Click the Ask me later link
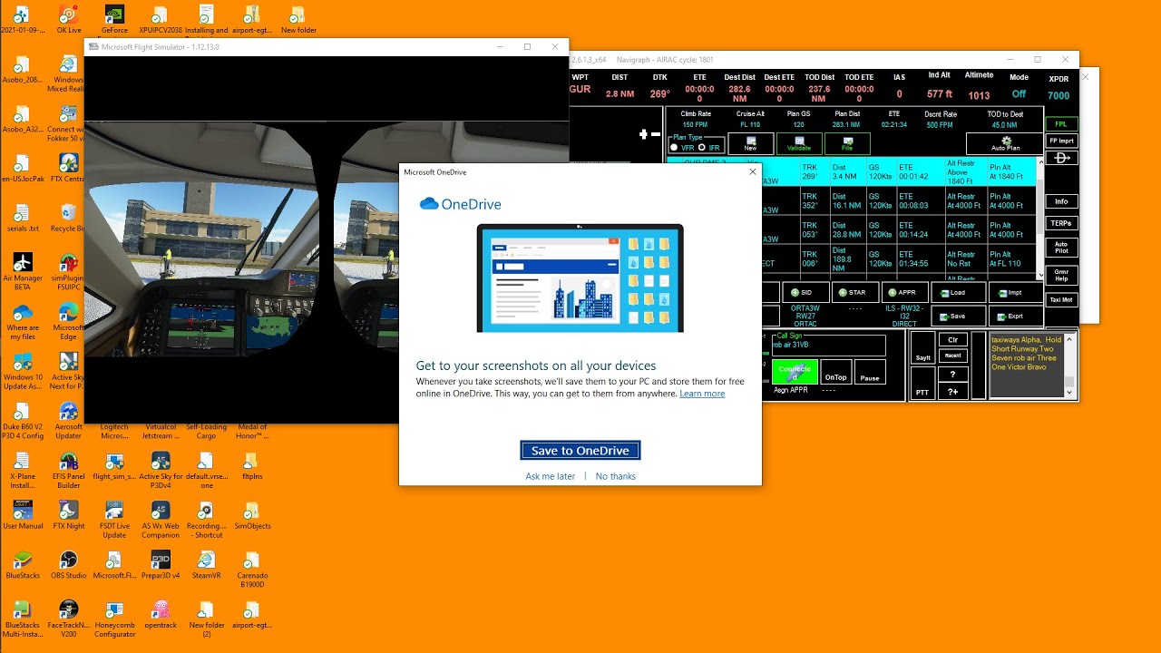 point(551,476)
